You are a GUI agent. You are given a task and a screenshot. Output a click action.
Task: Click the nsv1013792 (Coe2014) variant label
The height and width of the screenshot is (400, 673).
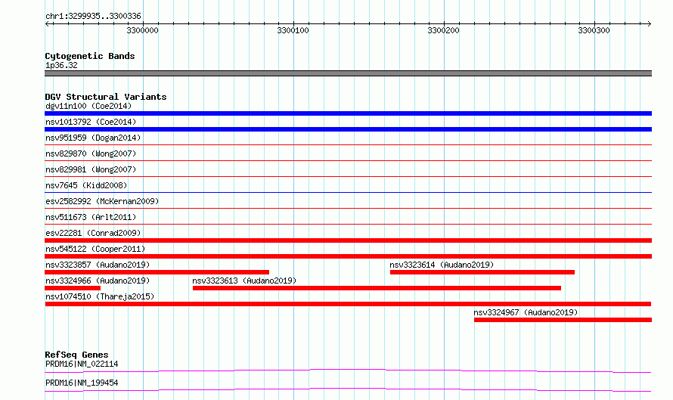[91, 122]
